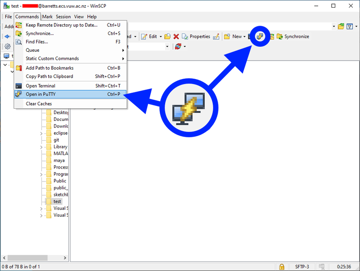The height and width of the screenshot is (271, 360).
Task: Open the View menu
Action: tap(79, 17)
